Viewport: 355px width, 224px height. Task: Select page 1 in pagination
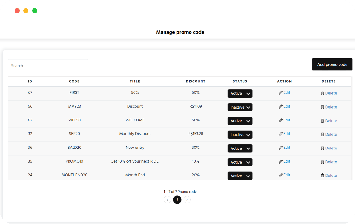pos(177,199)
